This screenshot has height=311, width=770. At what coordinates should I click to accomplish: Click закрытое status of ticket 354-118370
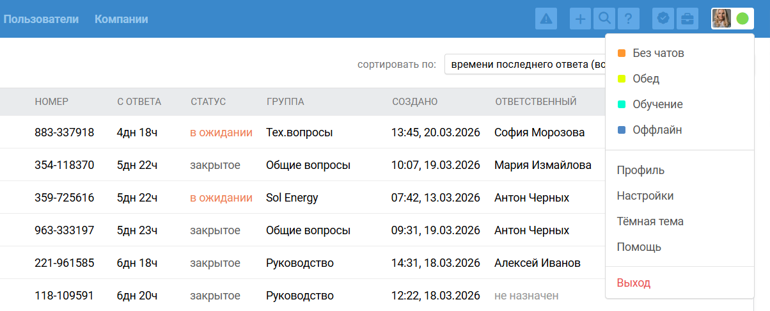216,165
